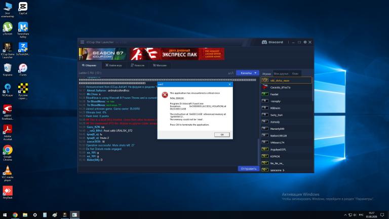Viewport: 389px width, 219px height.
Task: Click the Отправить button
Action: coord(248,169)
